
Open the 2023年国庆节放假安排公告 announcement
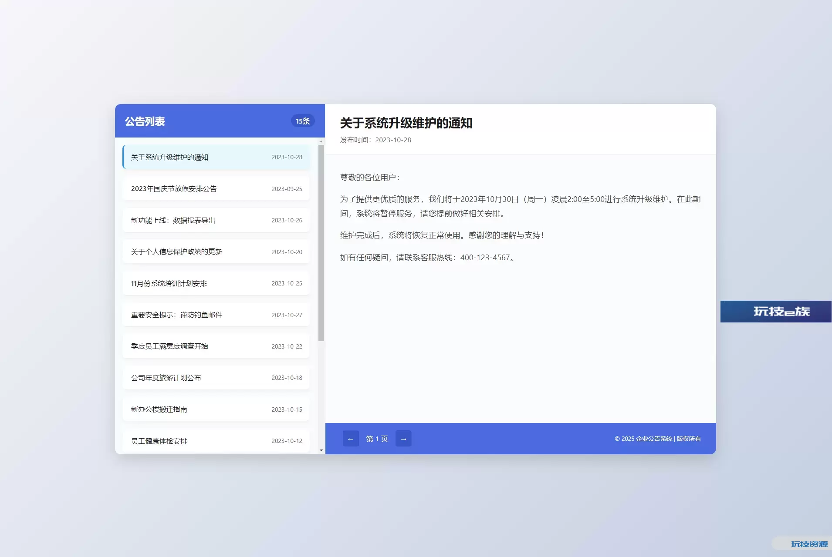click(x=216, y=189)
